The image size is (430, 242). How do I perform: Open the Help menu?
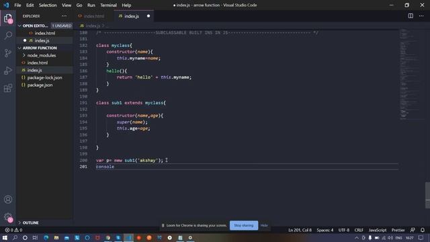126,5
